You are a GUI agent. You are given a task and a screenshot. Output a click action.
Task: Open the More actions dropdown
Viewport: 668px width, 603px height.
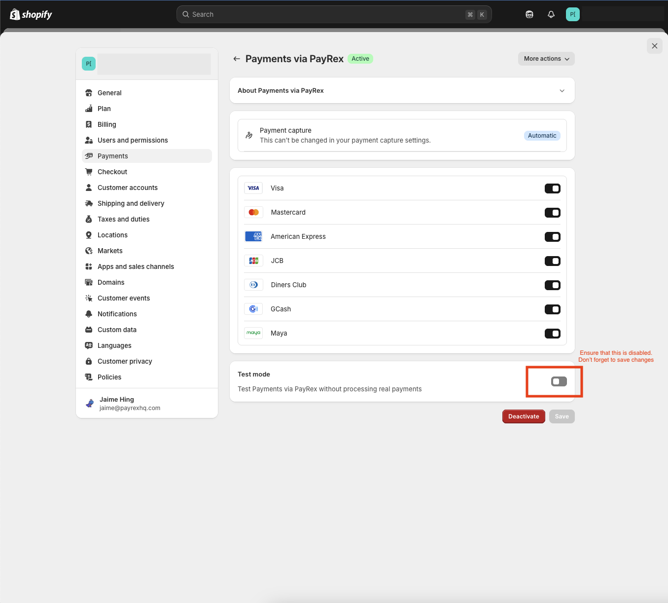pyautogui.click(x=546, y=58)
